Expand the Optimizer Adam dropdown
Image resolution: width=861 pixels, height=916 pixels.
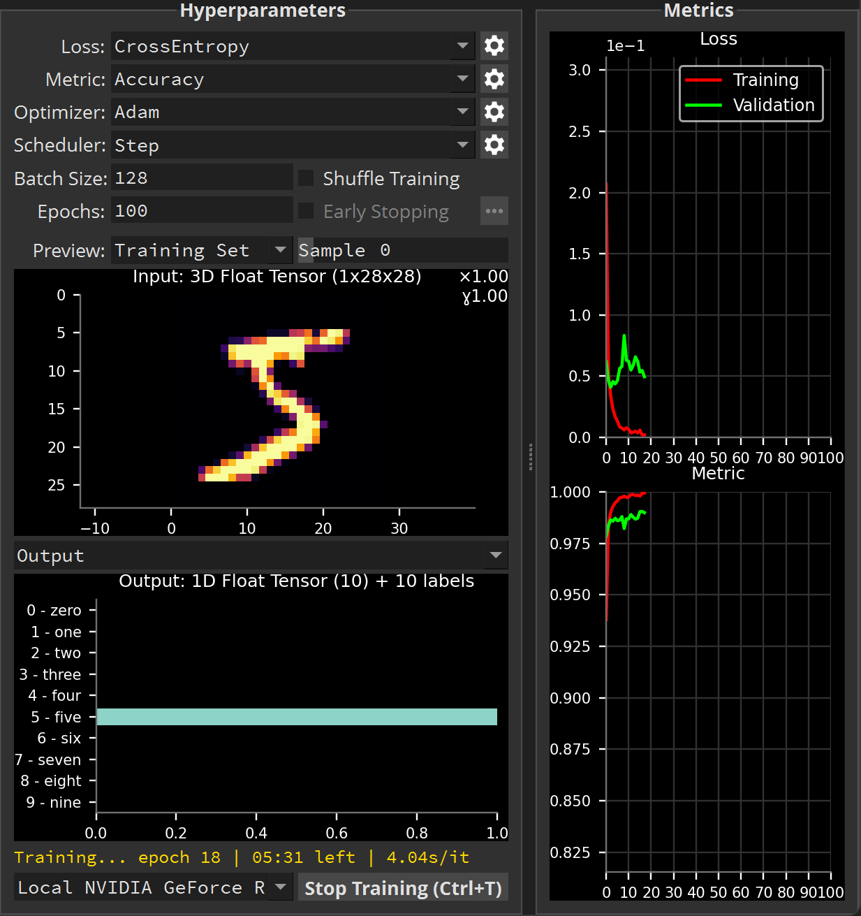(293, 112)
